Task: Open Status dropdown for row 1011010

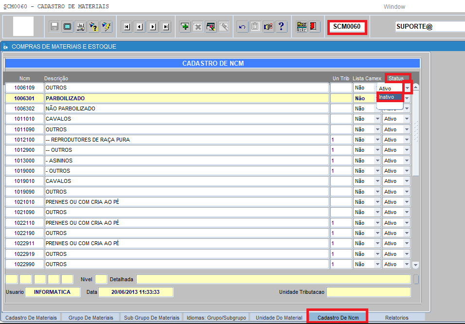Action: 407,119
